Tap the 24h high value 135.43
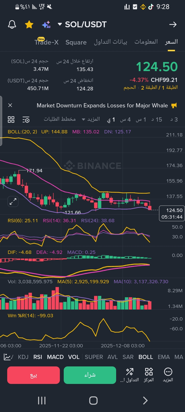The height and width of the screenshot is (412, 185). 85,69
